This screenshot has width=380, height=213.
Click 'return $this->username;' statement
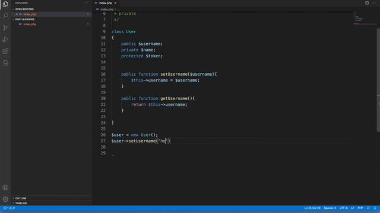(159, 105)
